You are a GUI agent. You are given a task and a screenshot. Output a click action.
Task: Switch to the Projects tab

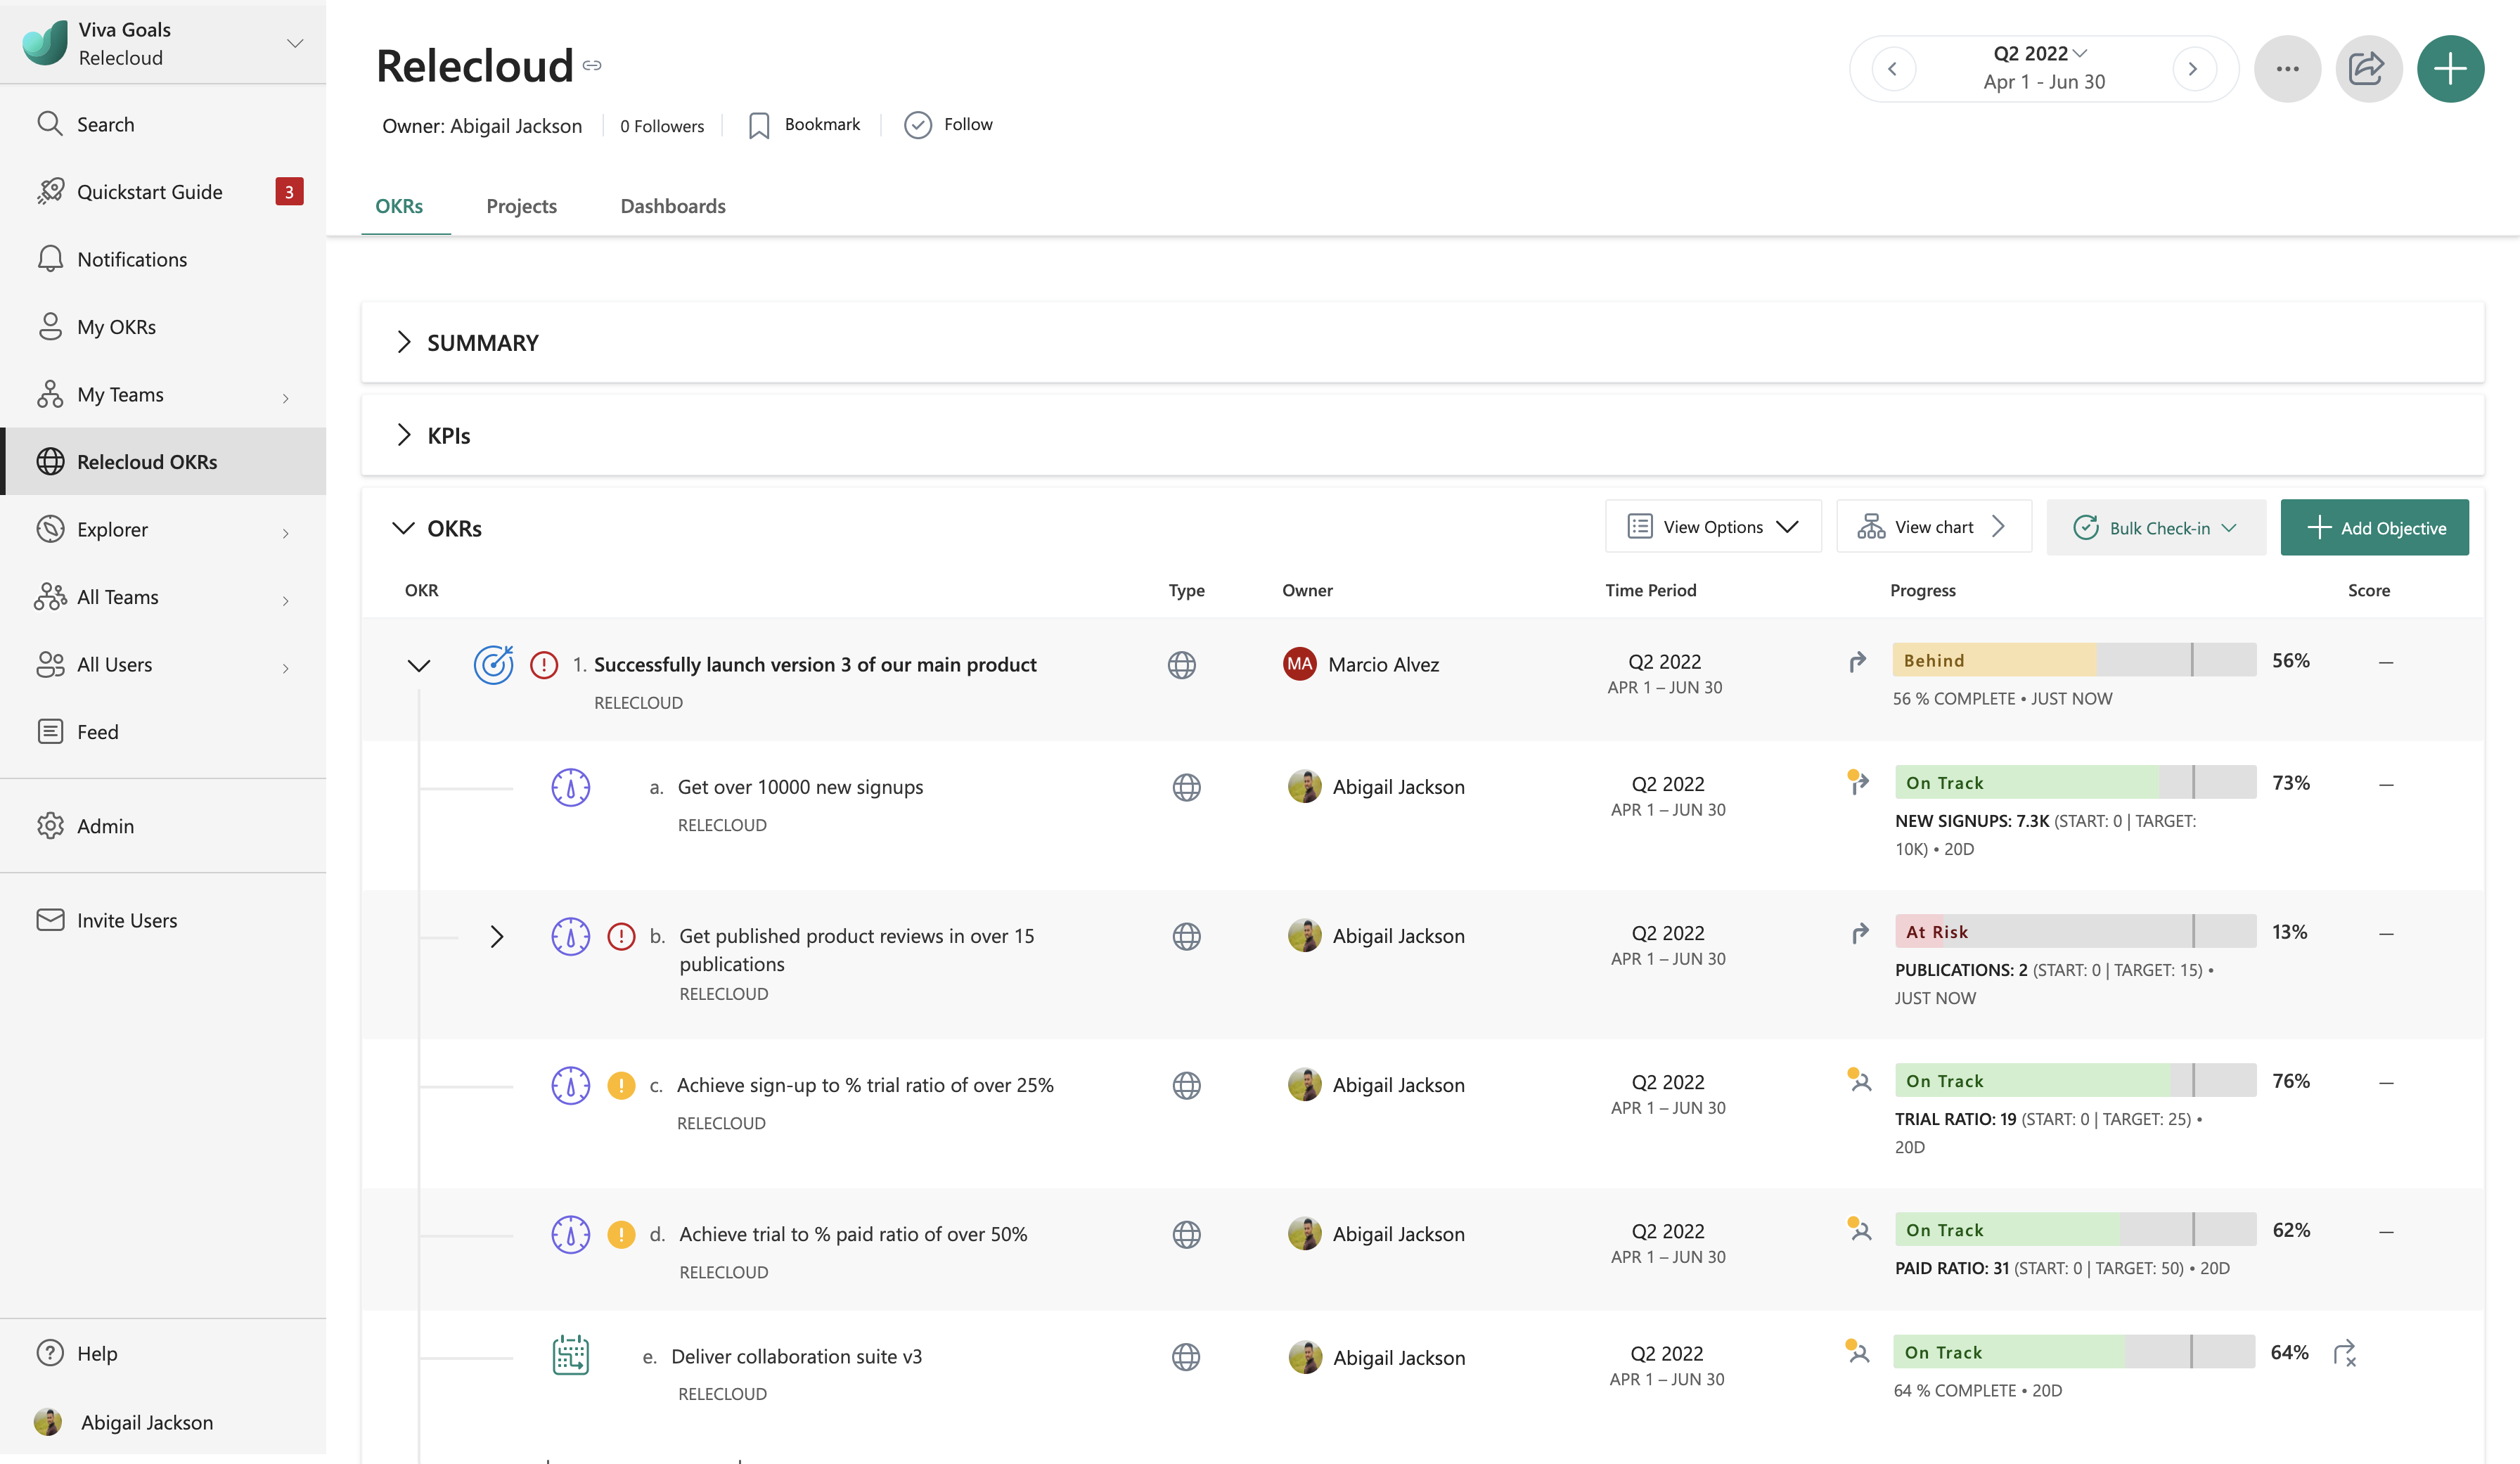click(x=521, y=206)
